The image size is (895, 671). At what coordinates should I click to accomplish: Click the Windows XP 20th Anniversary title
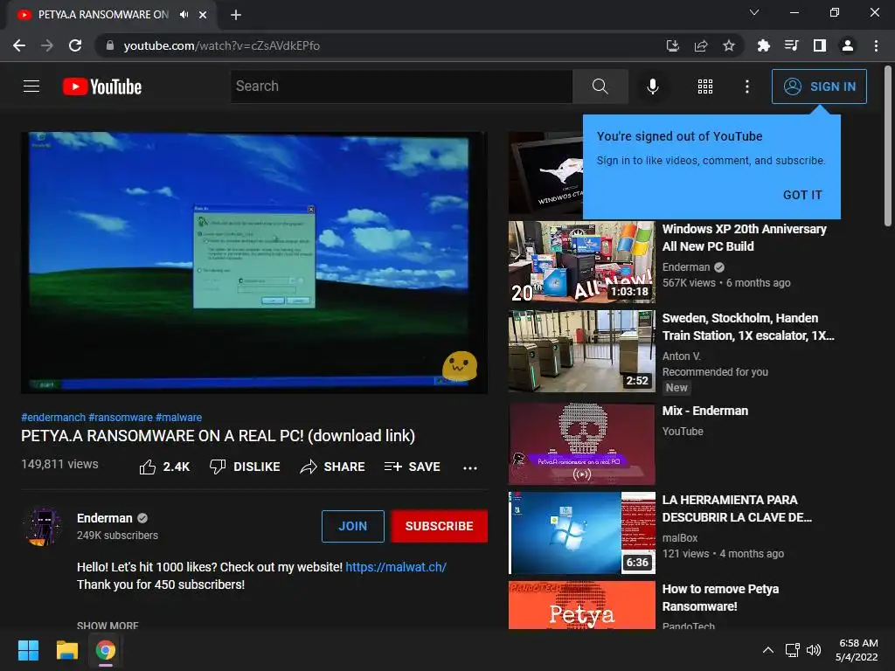click(745, 238)
